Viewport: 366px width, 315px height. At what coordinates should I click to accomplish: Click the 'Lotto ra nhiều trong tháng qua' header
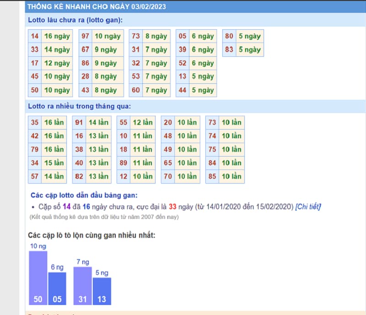(x=79, y=106)
